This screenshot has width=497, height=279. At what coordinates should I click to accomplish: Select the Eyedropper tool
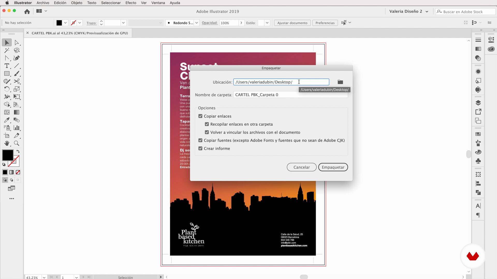coord(7,120)
